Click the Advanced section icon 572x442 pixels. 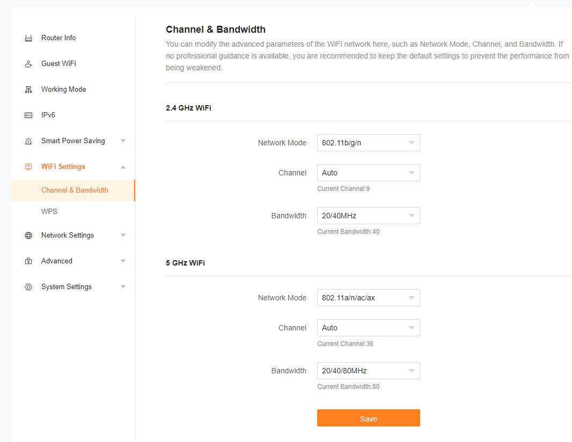click(28, 261)
